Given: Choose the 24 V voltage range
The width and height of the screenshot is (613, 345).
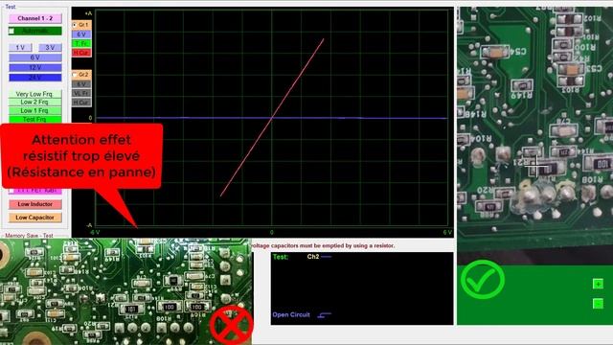Looking at the screenshot, I should click(34, 78).
